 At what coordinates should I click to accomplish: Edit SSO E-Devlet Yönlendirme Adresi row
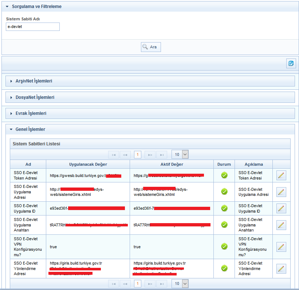click(281, 269)
